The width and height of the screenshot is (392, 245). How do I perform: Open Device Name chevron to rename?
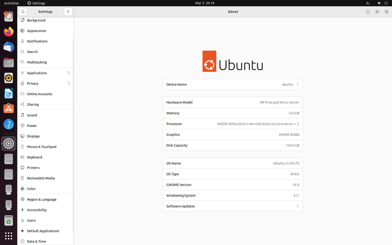tap(297, 84)
